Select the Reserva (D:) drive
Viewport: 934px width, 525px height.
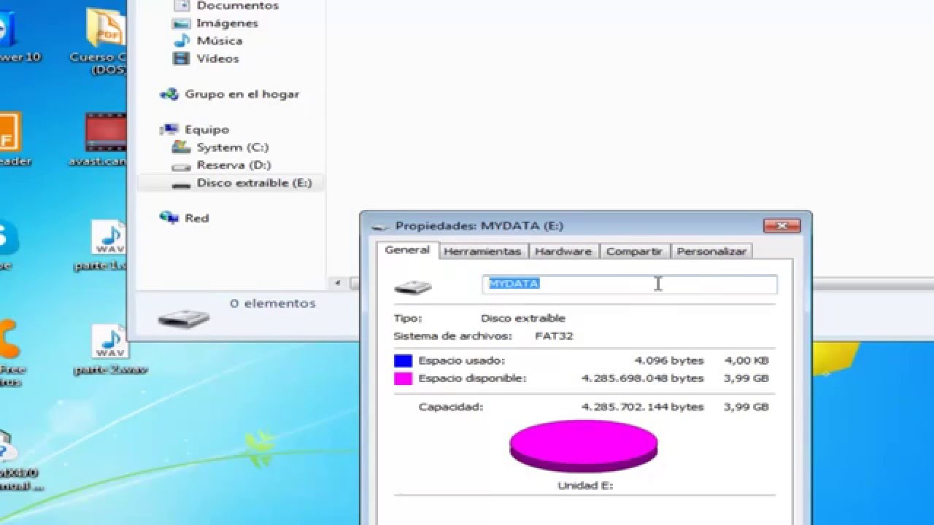[233, 165]
